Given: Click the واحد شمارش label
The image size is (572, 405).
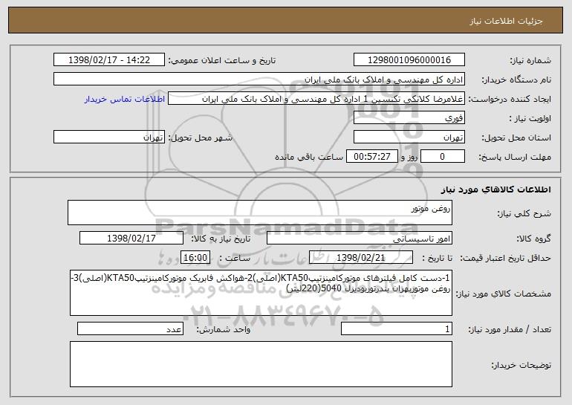Looking at the screenshot, I should 224,329.
